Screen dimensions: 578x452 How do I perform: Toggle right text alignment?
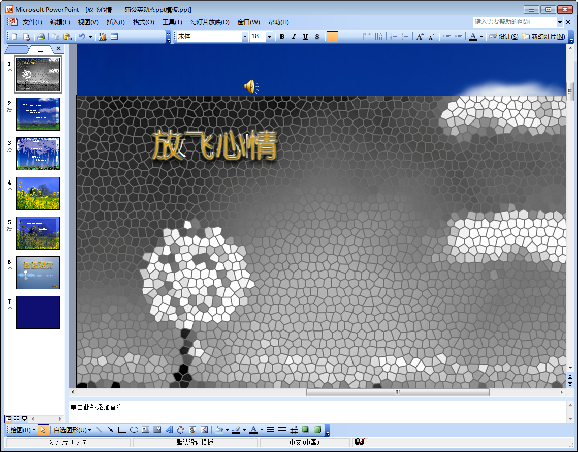tap(356, 37)
